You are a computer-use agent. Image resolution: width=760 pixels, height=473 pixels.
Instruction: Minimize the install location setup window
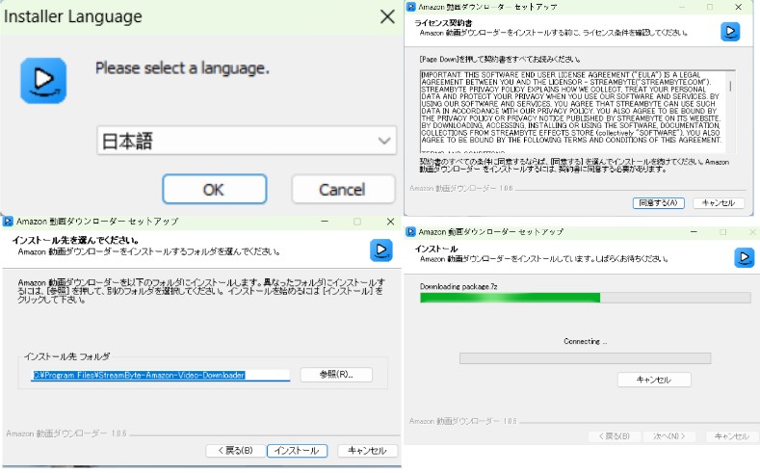point(325,222)
